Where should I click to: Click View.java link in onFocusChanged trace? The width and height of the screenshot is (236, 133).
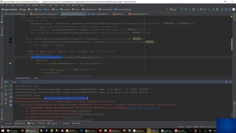(81, 111)
